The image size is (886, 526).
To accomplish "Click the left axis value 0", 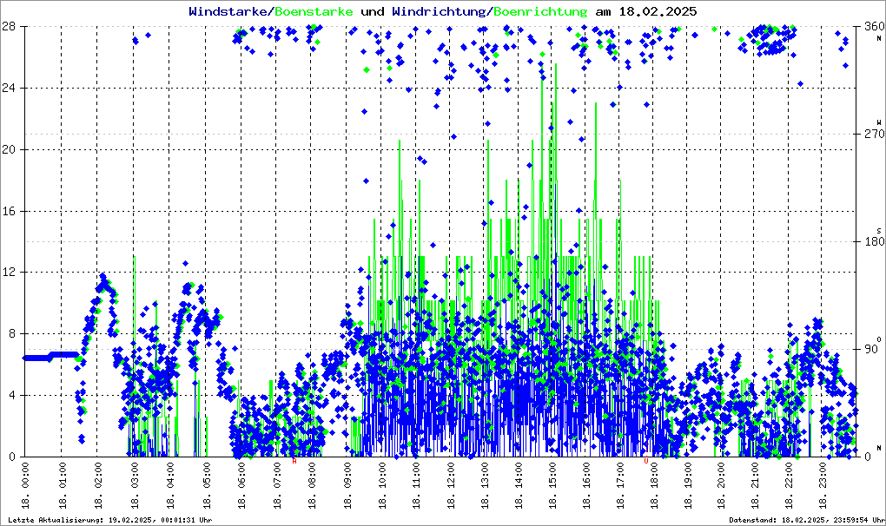I will pyautogui.click(x=10, y=457).
